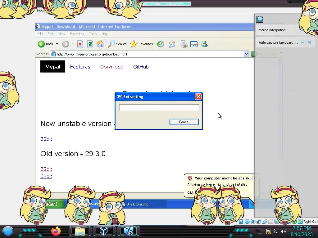Open the Tools menu
Screen dimensions: 318x238
(x=93, y=34)
